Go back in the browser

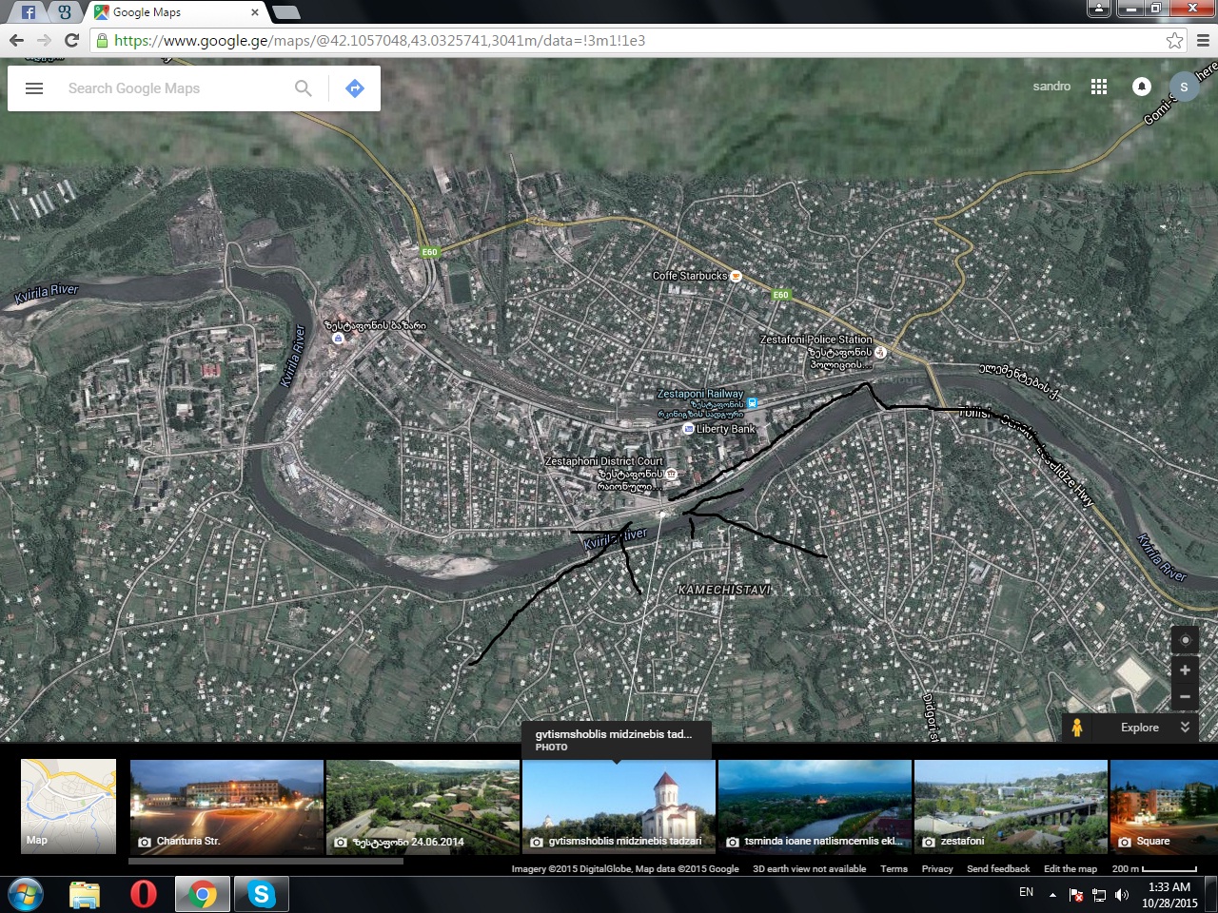tap(16, 40)
